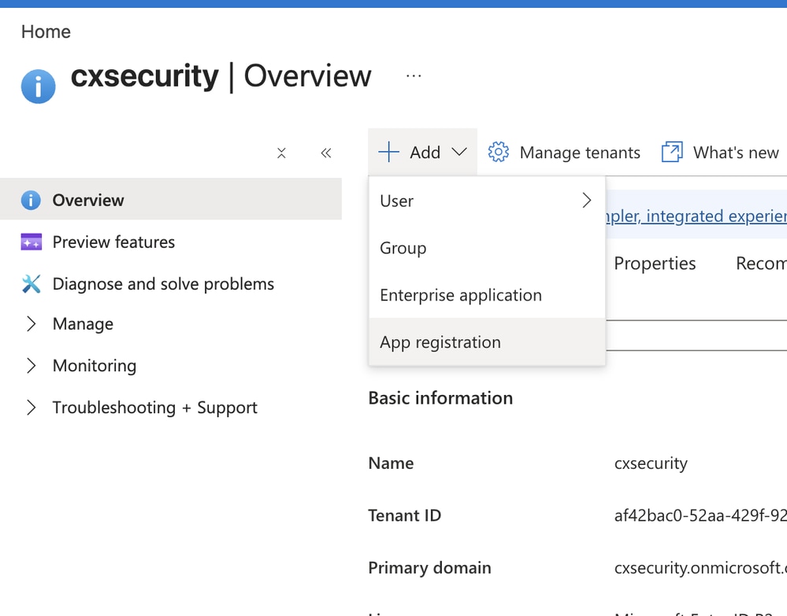Screen dimensions: 787x616
Task: Clear the sidebar search with X icon
Action: click(x=281, y=153)
